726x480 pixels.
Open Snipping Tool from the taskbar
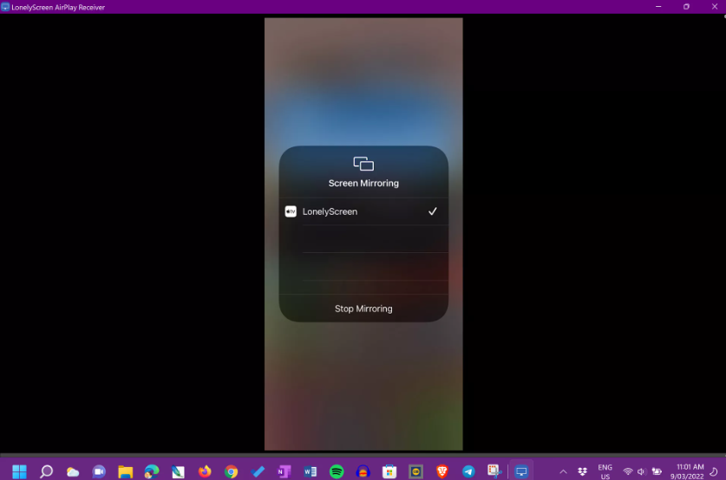494,471
